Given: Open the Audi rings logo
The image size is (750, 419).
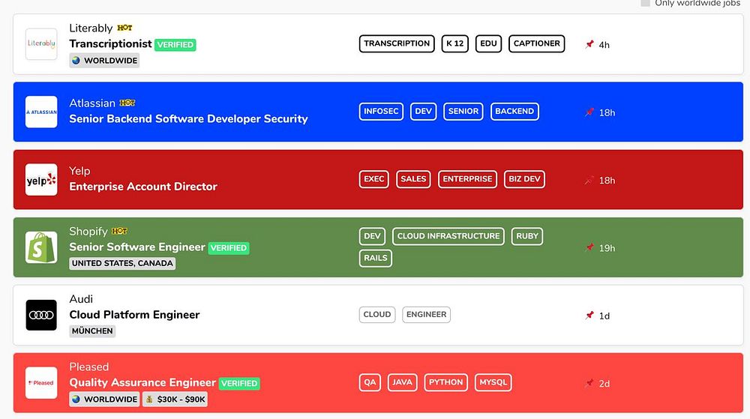Looking at the screenshot, I should (x=41, y=316).
